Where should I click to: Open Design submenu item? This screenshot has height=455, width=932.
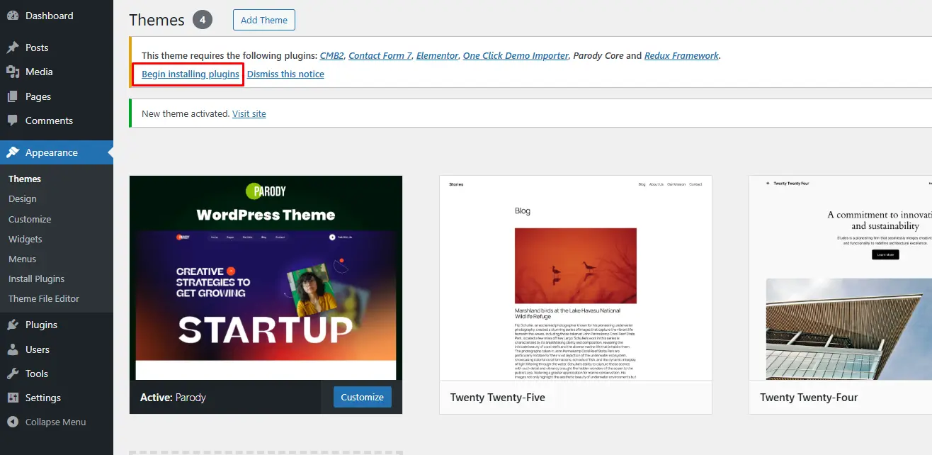(23, 198)
